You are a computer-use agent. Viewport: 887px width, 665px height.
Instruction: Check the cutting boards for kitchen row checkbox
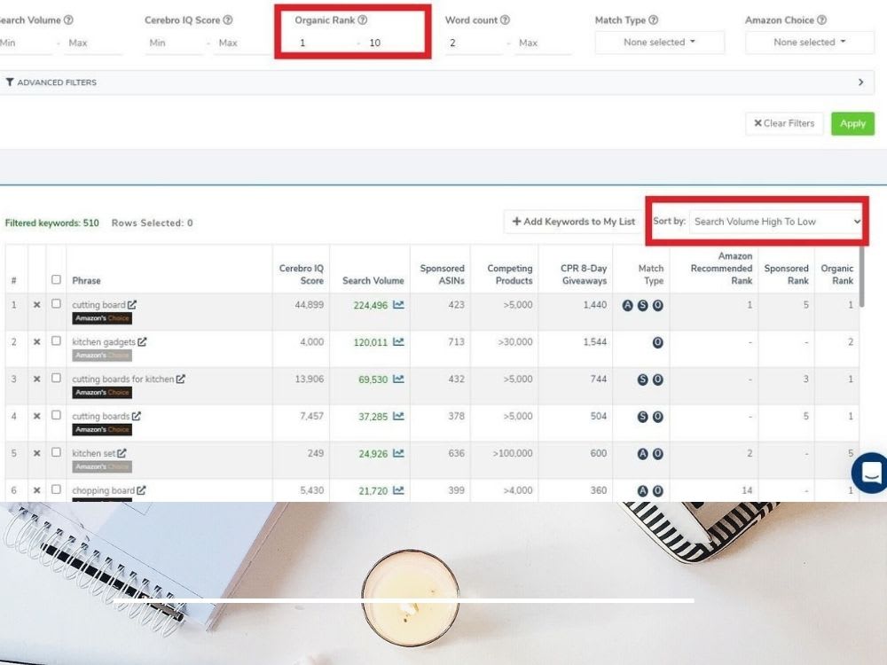click(x=56, y=378)
